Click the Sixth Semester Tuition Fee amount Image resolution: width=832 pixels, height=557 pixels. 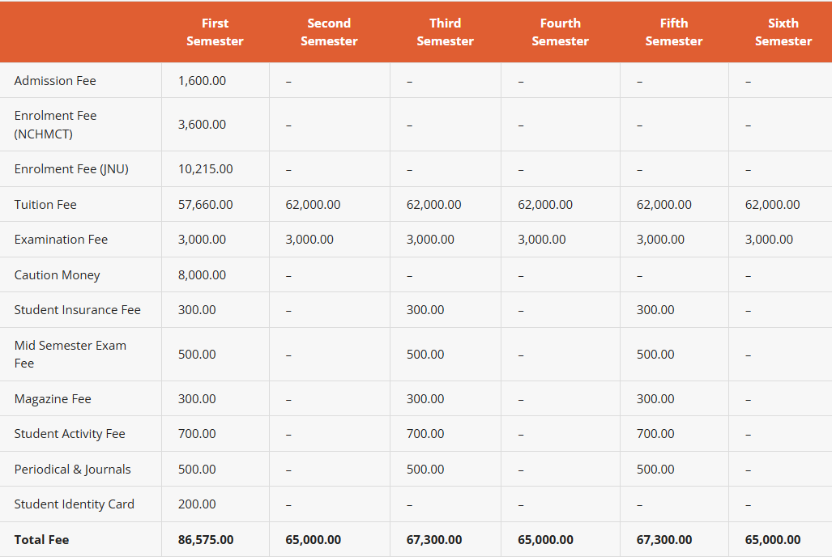(x=772, y=205)
